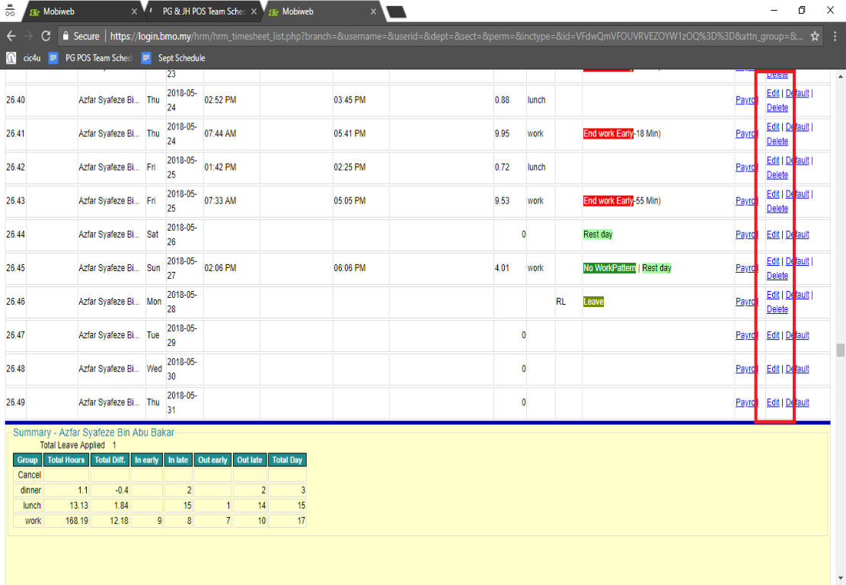The image size is (846, 585).
Task: Click Default link in row 26.47
Action: point(797,335)
